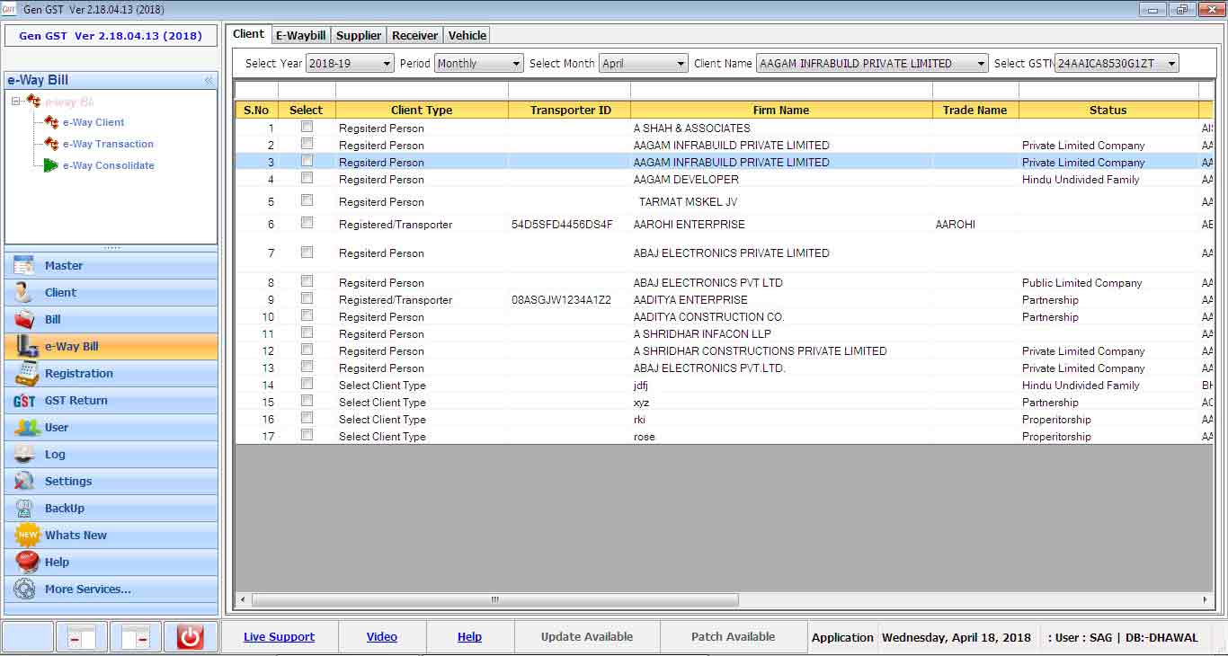The height and width of the screenshot is (656, 1228).
Task: Switch to the E-Waybill tab
Action: click(300, 35)
